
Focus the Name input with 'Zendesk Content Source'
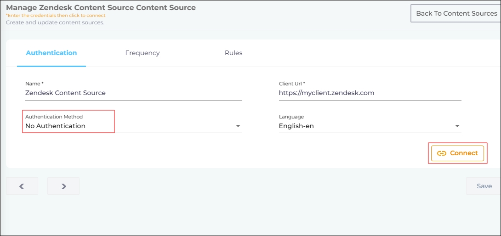pyautogui.click(x=133, y=93)
